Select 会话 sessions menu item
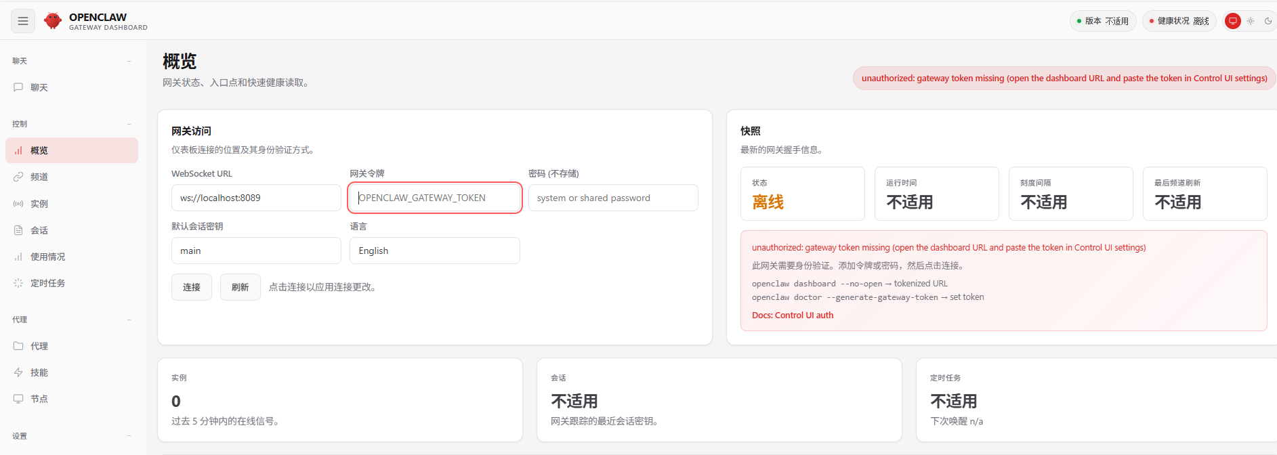This screenshot has height=455, width=1277. pos(72,230)
